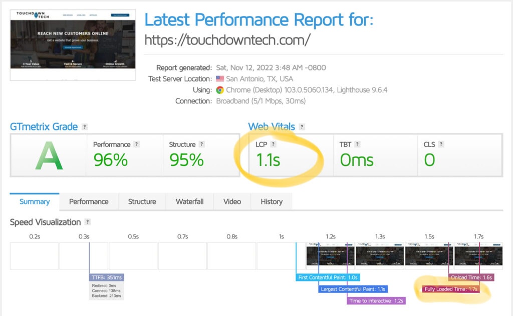This screenshot has width=513, height=316.
Task: Switch to the History tab
Action: 271,201
